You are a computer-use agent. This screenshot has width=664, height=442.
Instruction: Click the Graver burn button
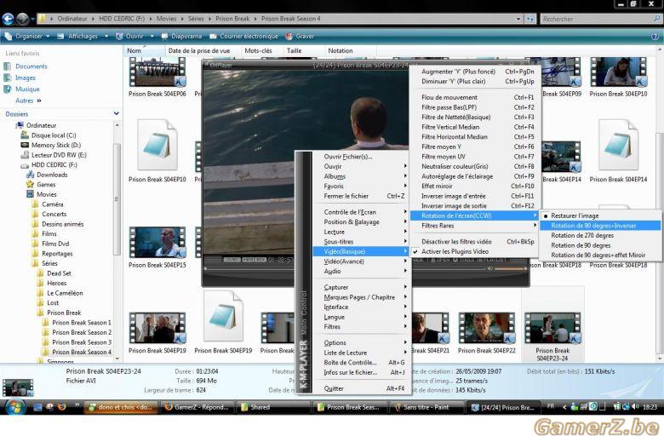click(300, 37)
